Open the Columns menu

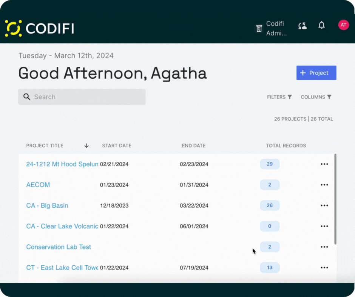tap(316, 97)
